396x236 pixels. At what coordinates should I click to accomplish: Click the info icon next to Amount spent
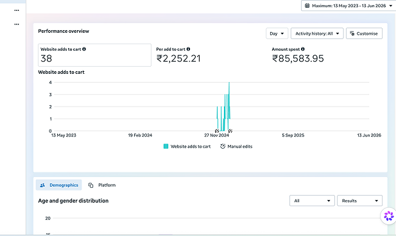(x=303, y=49)
